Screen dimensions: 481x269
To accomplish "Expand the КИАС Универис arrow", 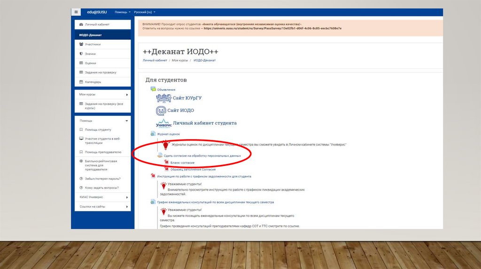I will [x=127, y=197].
